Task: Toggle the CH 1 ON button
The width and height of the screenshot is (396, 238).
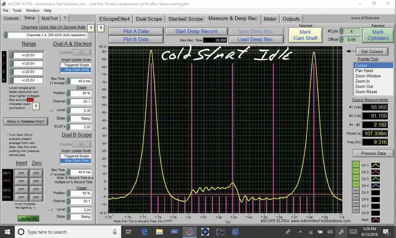Action: click(x=356, y=165)
